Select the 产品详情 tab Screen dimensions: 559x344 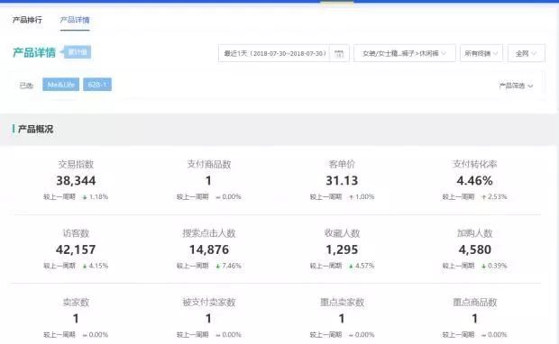(75, 20)
